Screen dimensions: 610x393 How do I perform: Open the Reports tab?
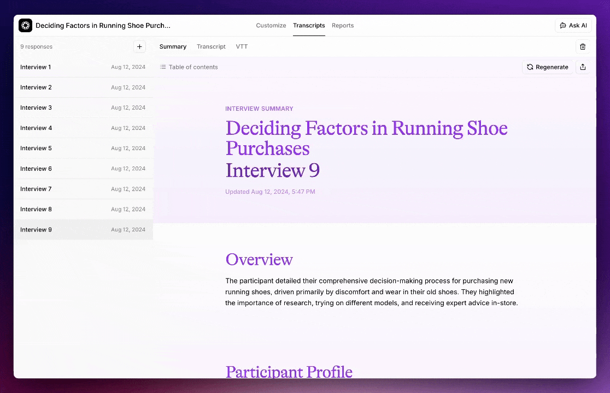pyautogui.click(x=343, y=26)
